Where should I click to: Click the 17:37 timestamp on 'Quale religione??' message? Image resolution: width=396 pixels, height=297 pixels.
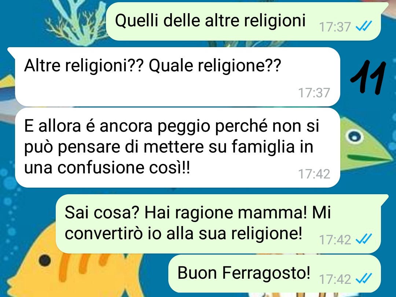tap(314, 93)
